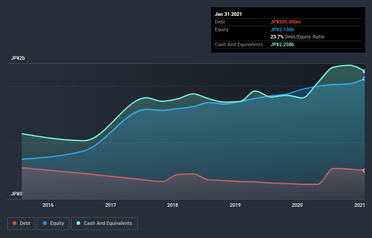Click the 2019 x-axis label
The width and height of the screenshot is (372, 238).
(x=235, y=205)
